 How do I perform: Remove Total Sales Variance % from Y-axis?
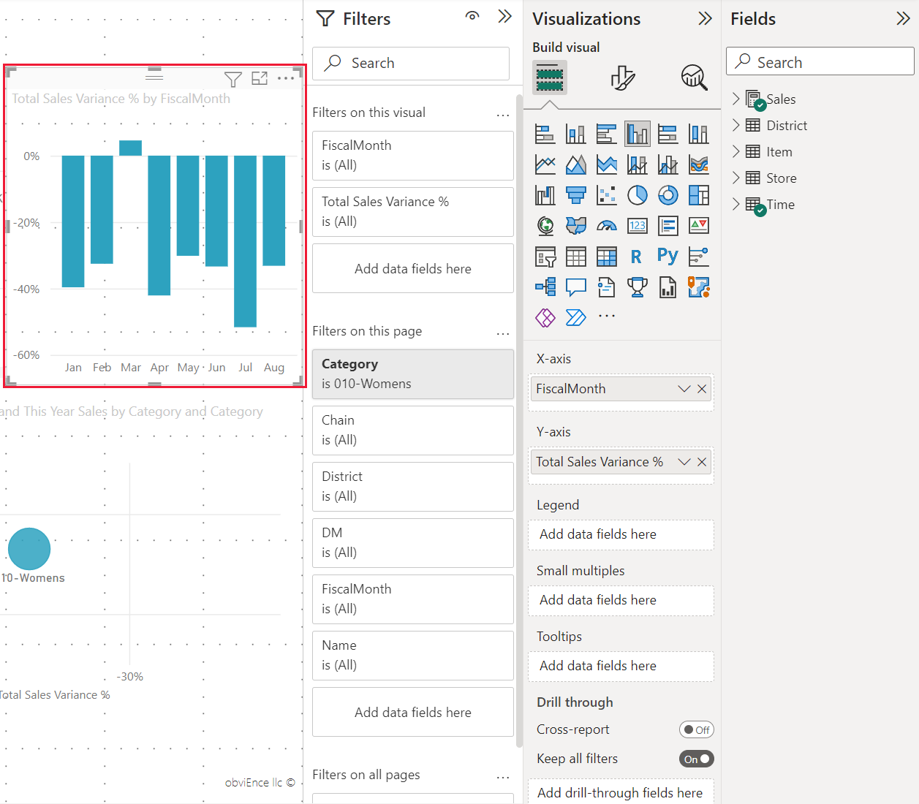click(x=702, y=462)
